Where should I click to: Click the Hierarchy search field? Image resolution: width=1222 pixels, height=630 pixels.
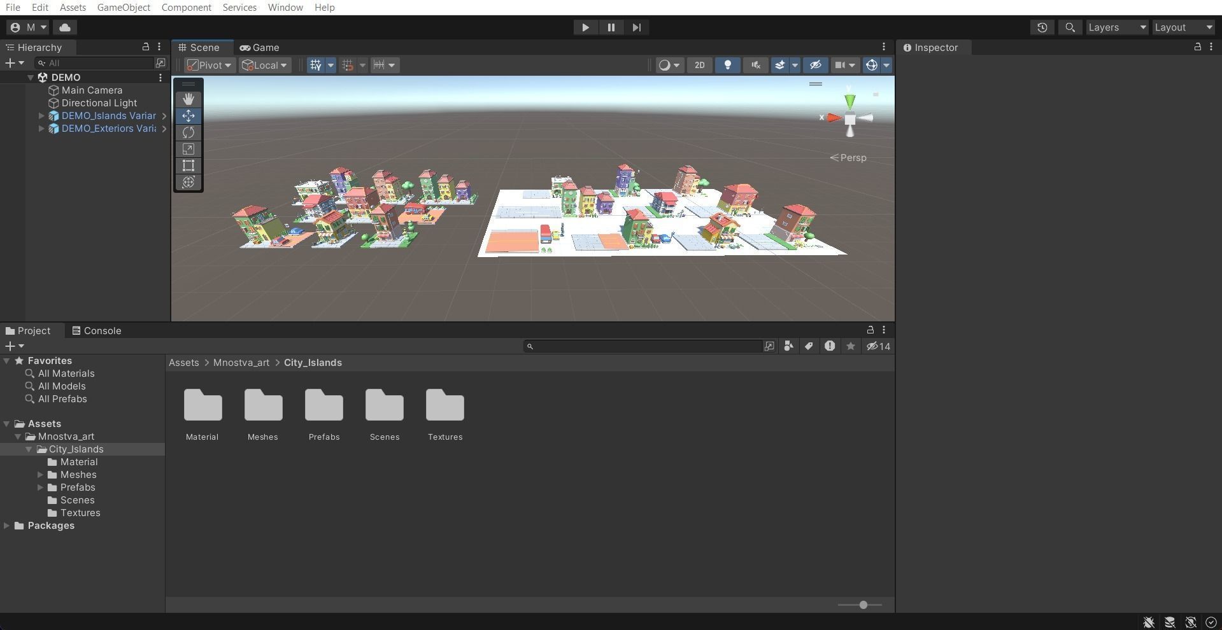tap(96, 63)
